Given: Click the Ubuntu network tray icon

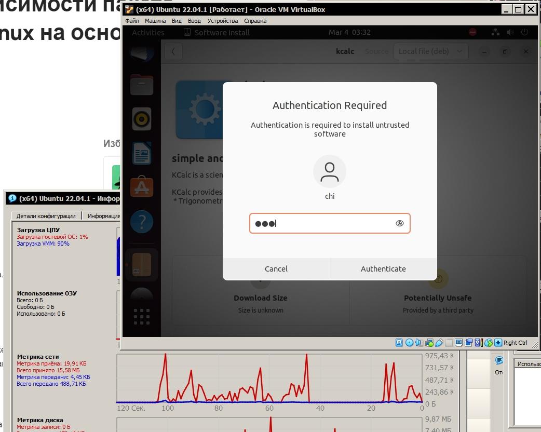Looking at the screenshot, I should point(495,32).
